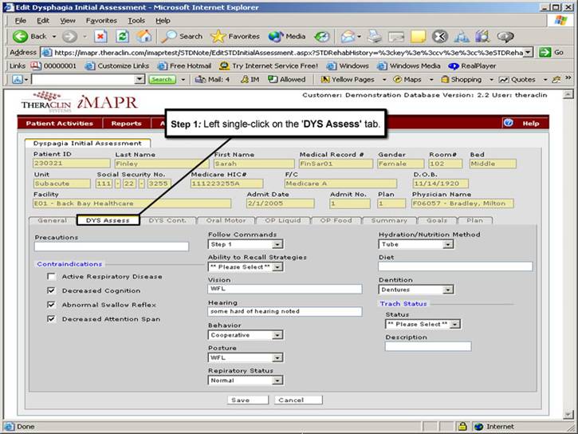This screenshot has width=578, height=434.
Task: Click the IM toolbar item
Action: (250, 79)
